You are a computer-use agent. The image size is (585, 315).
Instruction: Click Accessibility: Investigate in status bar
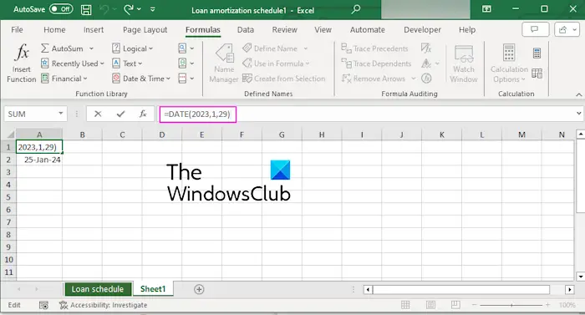coord(104,305)
